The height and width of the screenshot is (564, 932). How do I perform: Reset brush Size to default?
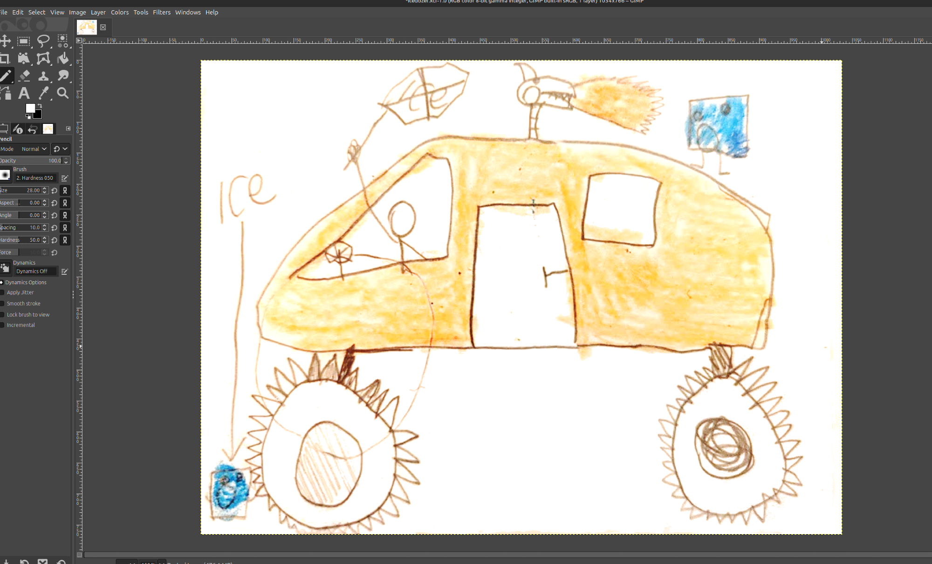click(55, 190)
